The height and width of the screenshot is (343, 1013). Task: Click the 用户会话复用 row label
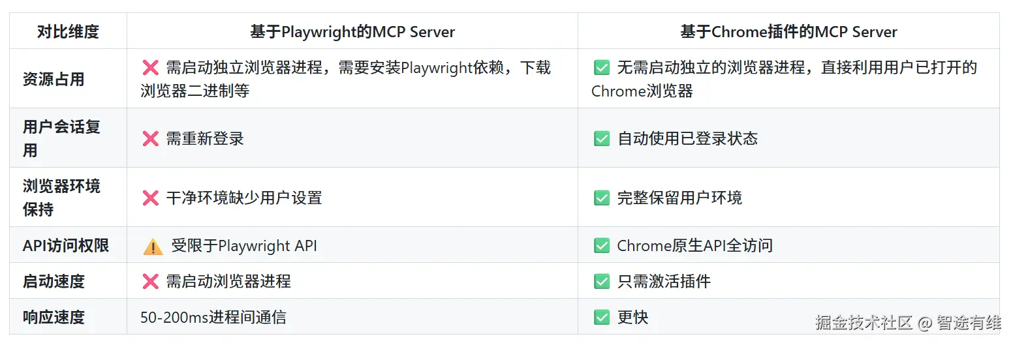pos(61,138)
